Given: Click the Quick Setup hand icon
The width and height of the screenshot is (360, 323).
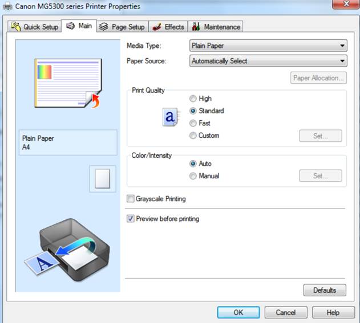Looking at the screenshot, I should pos(16,27).
